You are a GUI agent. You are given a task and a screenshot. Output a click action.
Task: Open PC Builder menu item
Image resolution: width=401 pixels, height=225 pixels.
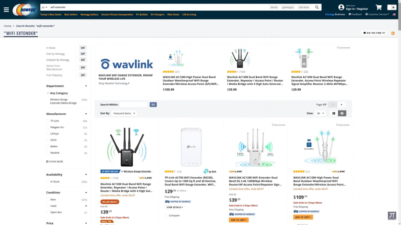[x=142, y=14]
